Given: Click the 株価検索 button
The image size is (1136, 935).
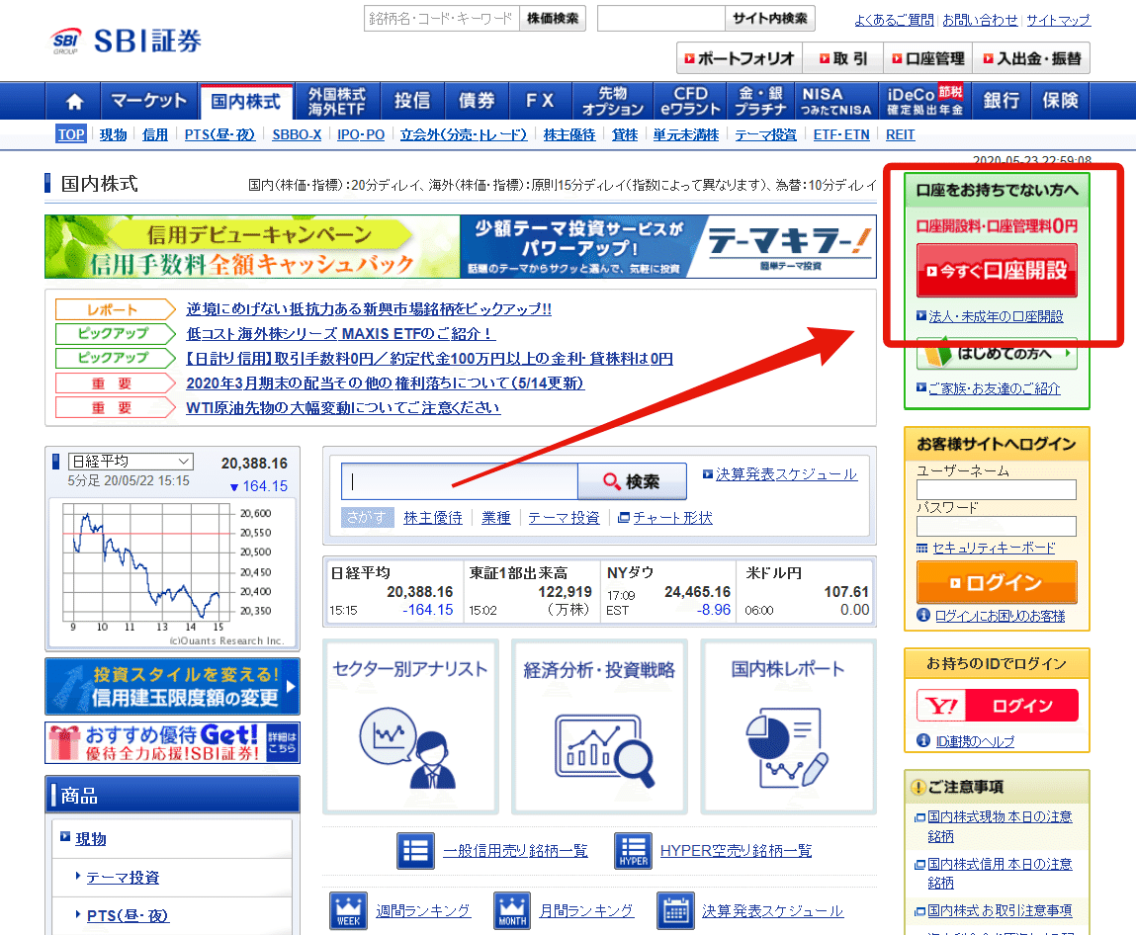Looking at the screenshot, I should tap(552, 18).
